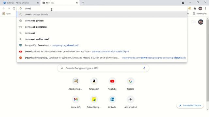Open the profile avatar in the toolbar

[x=200, y=8]
